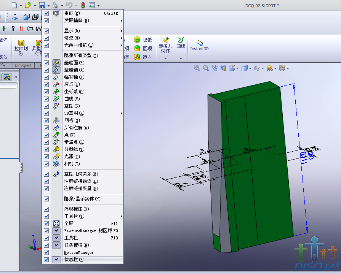Screen dimensions: 341x274
Task: Click the Grid (网格) menu icon
Action: tap(56, 120)
